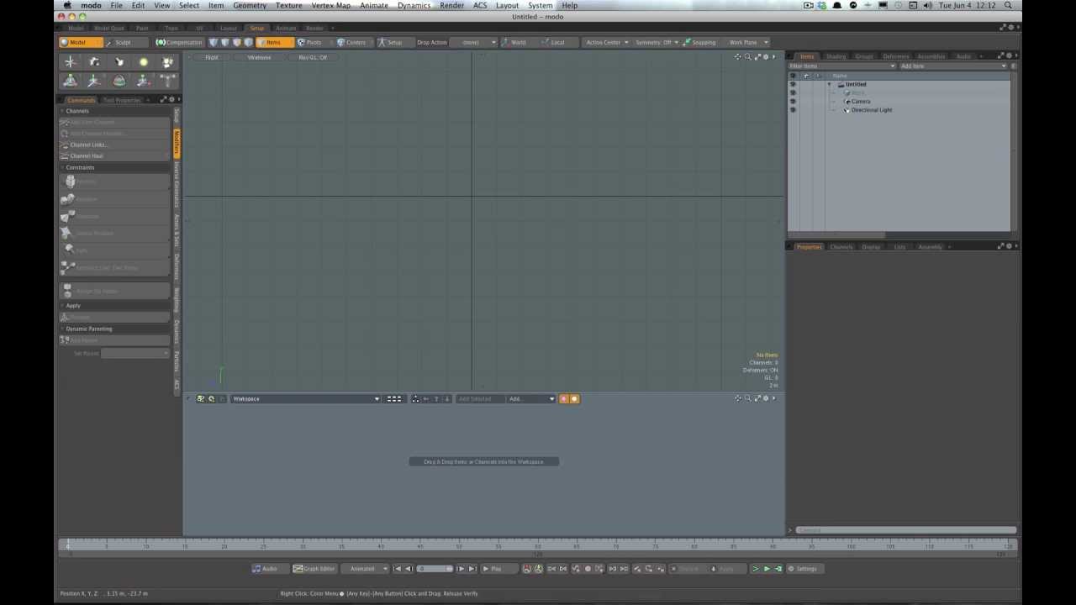This screenshot has height=605, width=1076.
Task: Go to first frame transport button
Action: click(x=398, y=569)
